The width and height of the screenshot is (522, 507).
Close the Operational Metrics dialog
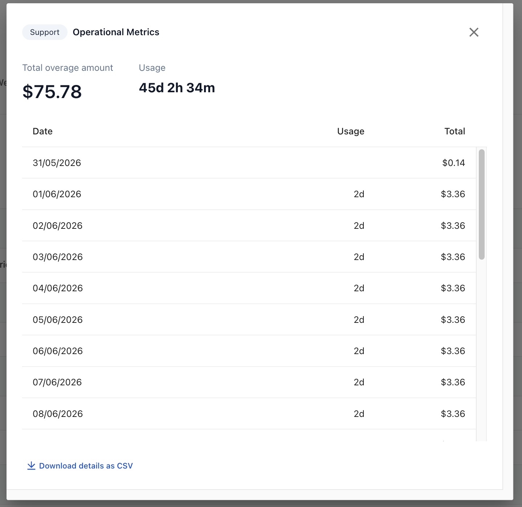click(x=474, y=32)
